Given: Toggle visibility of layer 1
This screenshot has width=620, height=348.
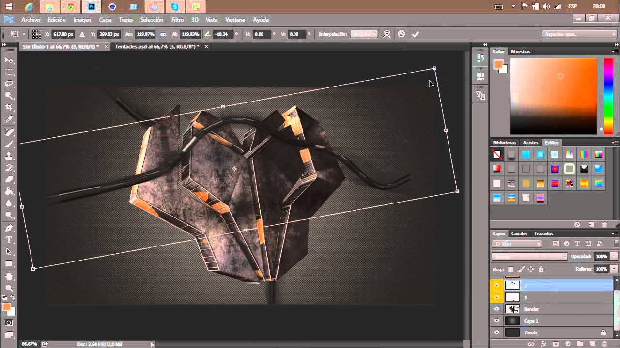Looking at the screenshot, I should 496,297.
